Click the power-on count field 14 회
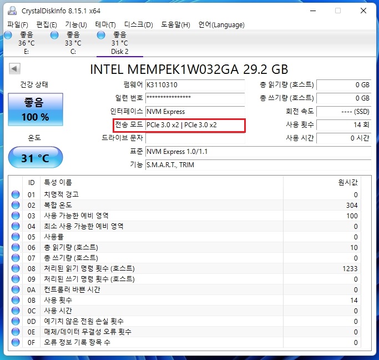The width and height of the screenshot is (379, 360). click(x=343, y=125)
